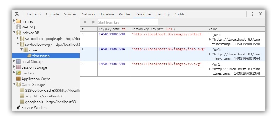Expand the sw-toolbox-googleapis database node
Viewport: 279px width, 124px height.
pos(18,38)
